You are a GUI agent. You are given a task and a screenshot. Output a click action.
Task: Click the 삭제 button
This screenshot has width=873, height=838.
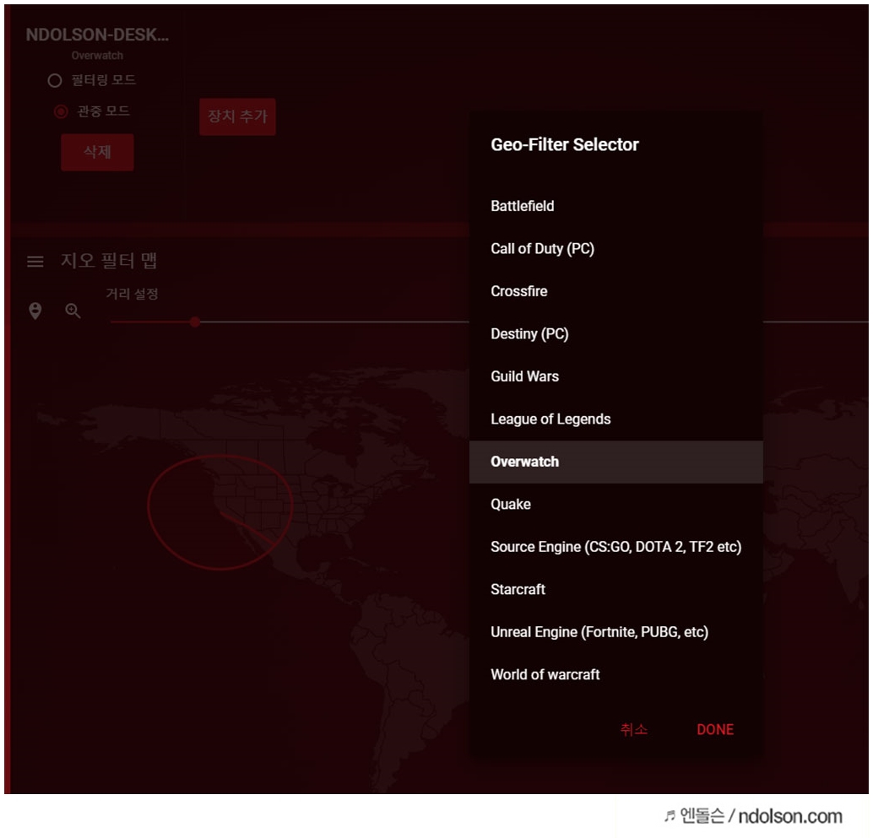click(x=97, y=152)
